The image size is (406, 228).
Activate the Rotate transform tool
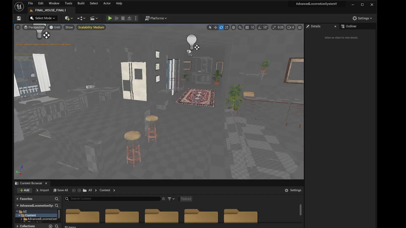click(221, 27)
